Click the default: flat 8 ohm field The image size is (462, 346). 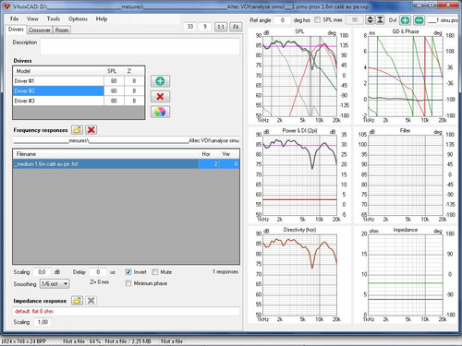click(126, 311)
